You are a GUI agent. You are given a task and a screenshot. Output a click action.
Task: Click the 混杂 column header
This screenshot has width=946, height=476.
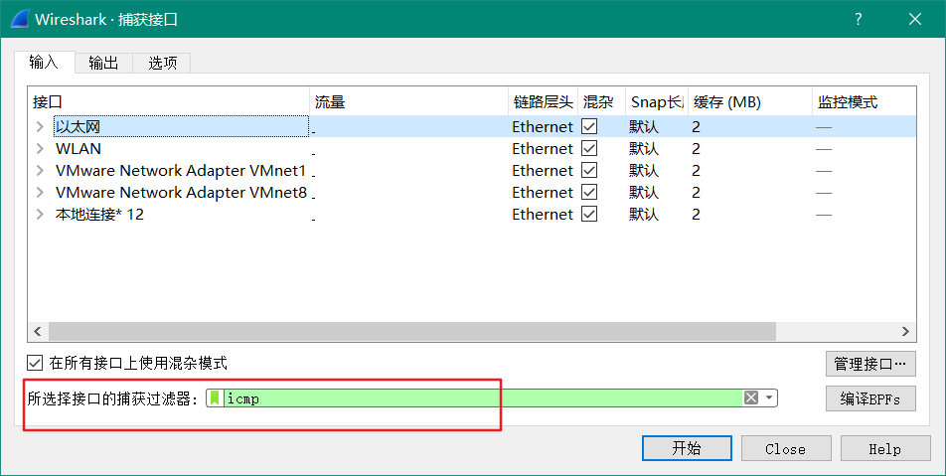pos(601,102)
